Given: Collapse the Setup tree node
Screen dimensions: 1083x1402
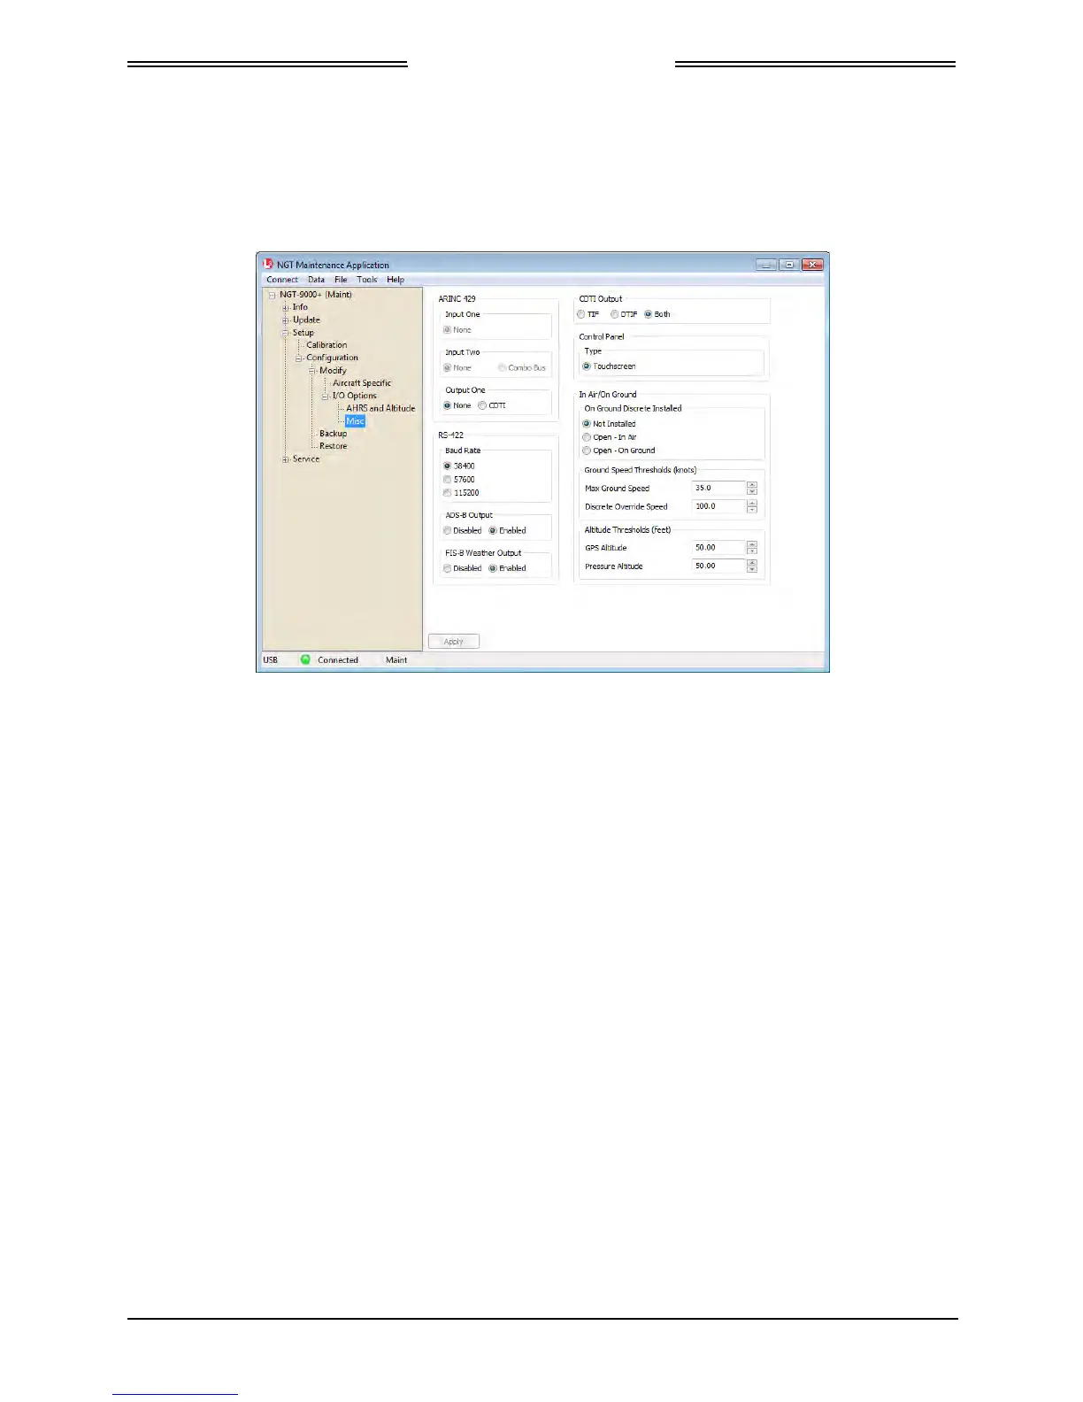Looking at the screenshot, I should (x=285, y=333).
